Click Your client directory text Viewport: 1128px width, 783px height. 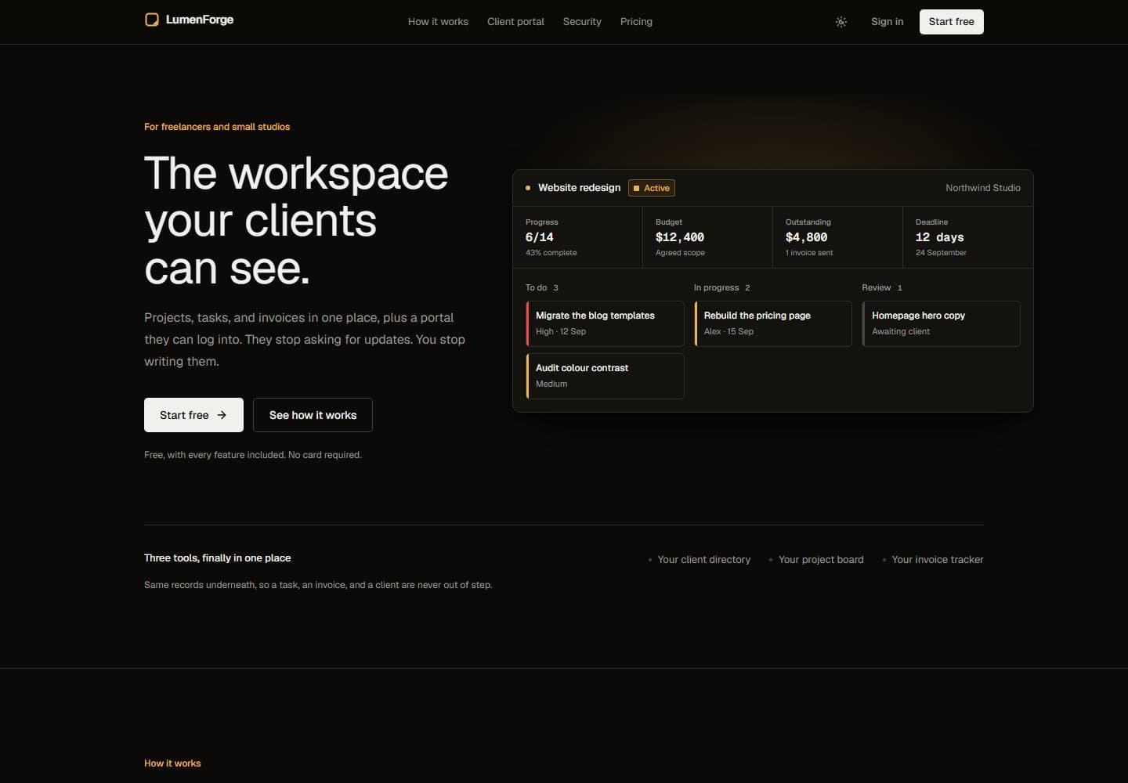coord(704,560)
